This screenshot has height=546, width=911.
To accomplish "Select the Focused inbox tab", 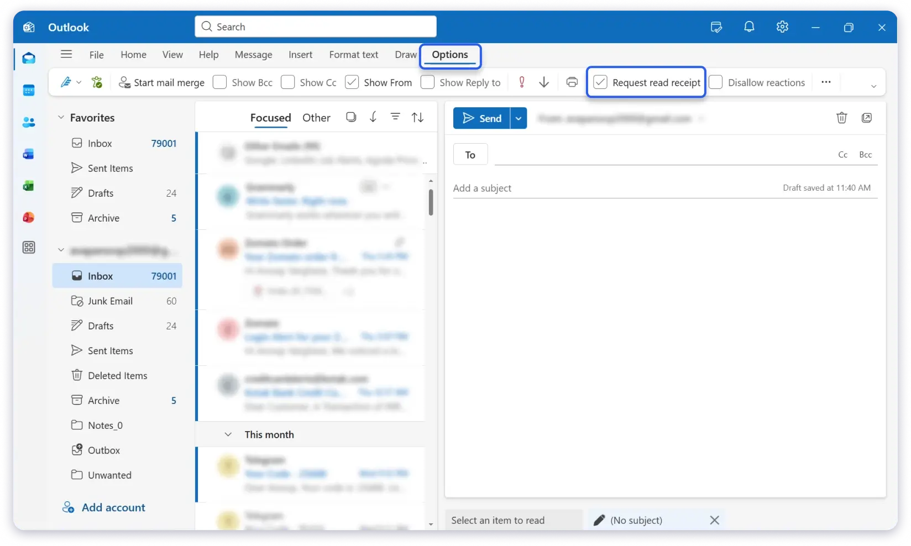I will 270,118.
